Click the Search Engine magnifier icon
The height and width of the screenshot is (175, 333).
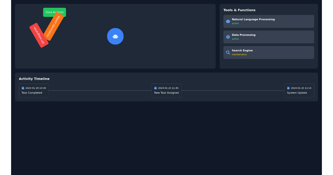tap(228, 52)
